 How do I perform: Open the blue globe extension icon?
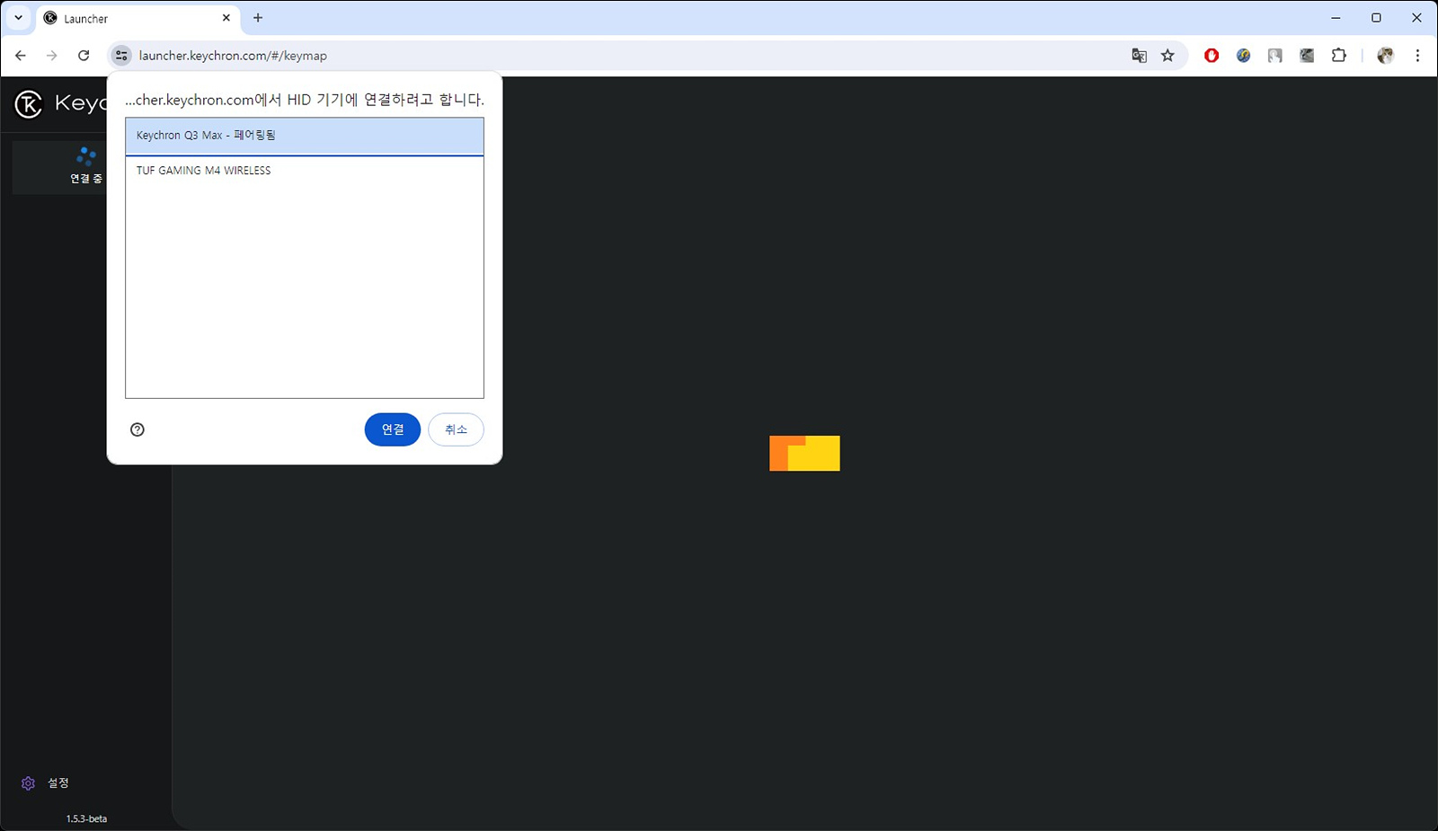coord(1243,56)
